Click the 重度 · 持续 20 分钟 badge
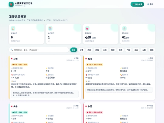 (x=94, y=112)
